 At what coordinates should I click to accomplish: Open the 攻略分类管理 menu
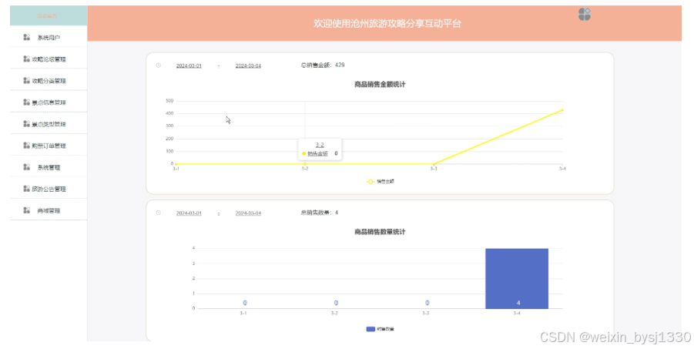pyautogui.click(x=49, y=81)
